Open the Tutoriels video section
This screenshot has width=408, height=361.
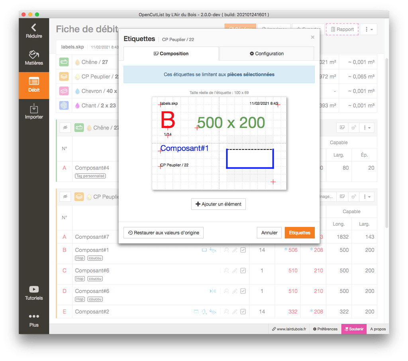[x=34, y=293]
